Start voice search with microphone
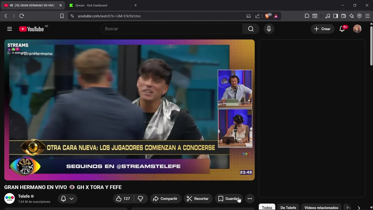 coord(269,29)
